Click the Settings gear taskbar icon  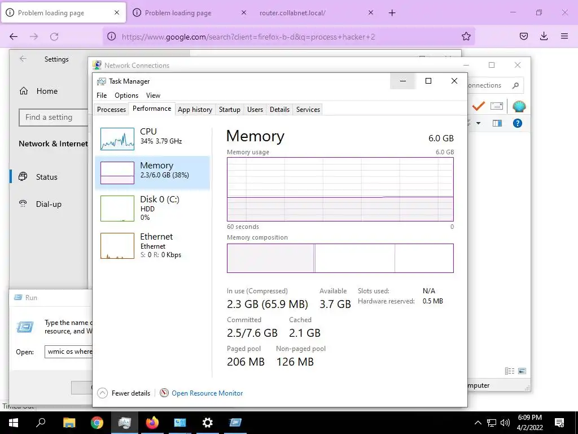click(x=208, y=423)
